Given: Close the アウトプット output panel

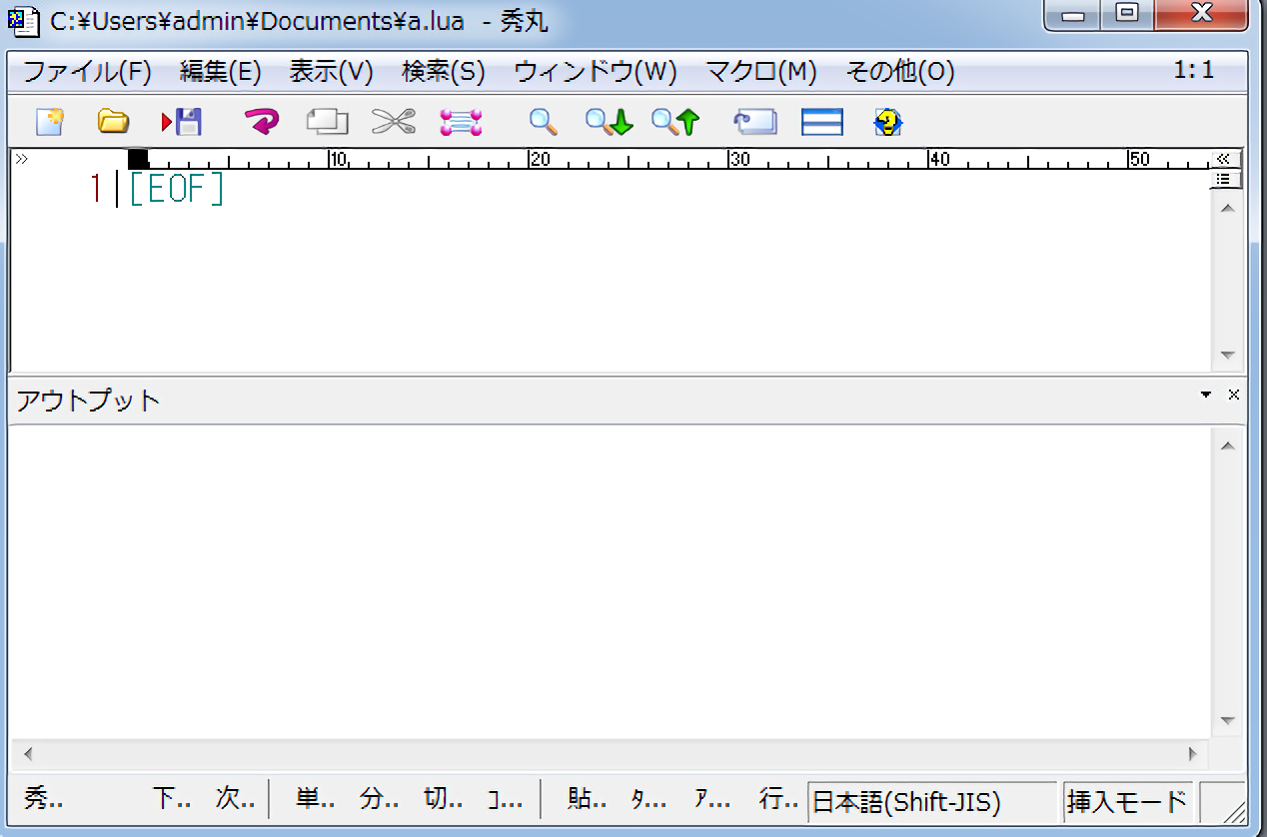Looking at the screenshot, I should 1233,395.
